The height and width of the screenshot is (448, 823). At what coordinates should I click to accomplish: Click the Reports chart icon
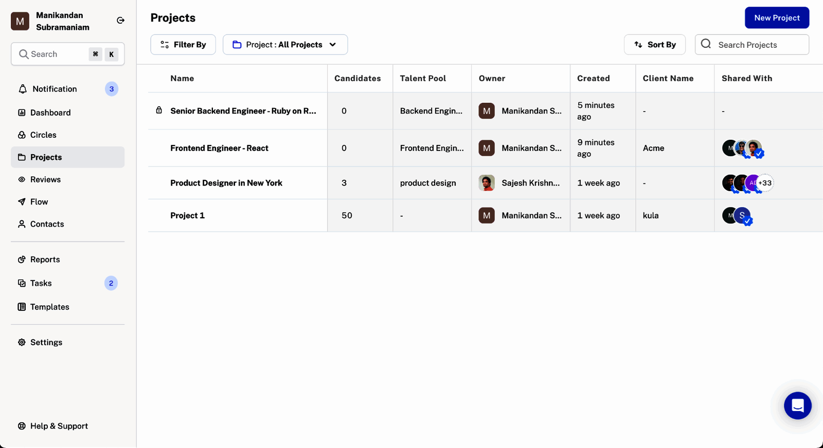[x=22, y=259]
